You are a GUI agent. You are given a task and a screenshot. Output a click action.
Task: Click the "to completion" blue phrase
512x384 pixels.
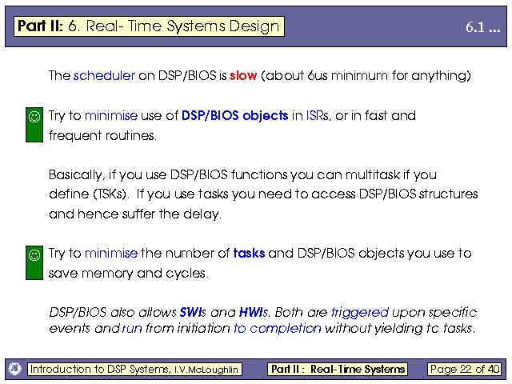click(277, 328)
